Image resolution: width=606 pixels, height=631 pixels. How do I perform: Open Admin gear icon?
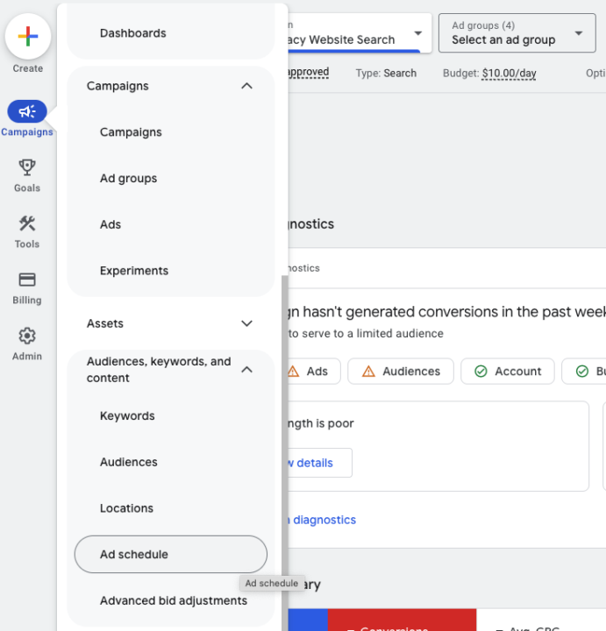[x=27, y=336]
